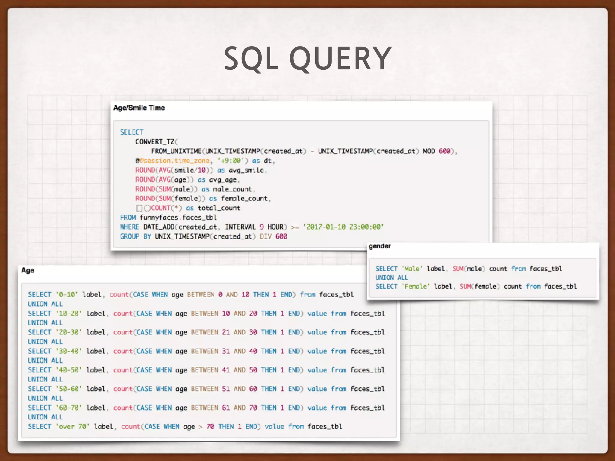This screenshot has height=461, width=615.
Task: Click the SELECT '60-70' label line
Action: (x=206, y=408)
